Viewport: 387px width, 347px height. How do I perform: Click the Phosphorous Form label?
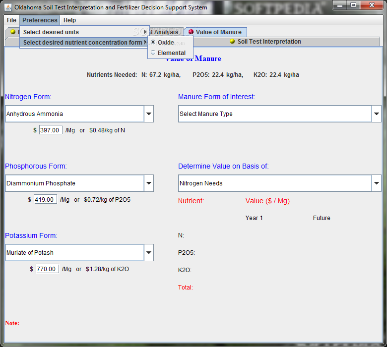pyautogui.click(x=36, y=166)
